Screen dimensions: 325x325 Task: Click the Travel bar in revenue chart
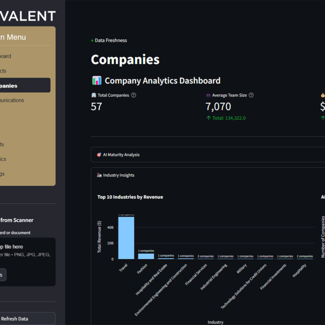click(126, 238)
